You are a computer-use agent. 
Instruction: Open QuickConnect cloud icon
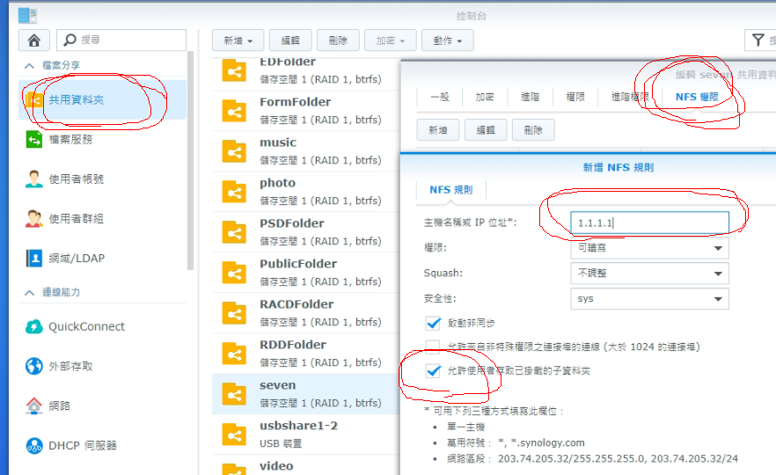click(34, 326)
